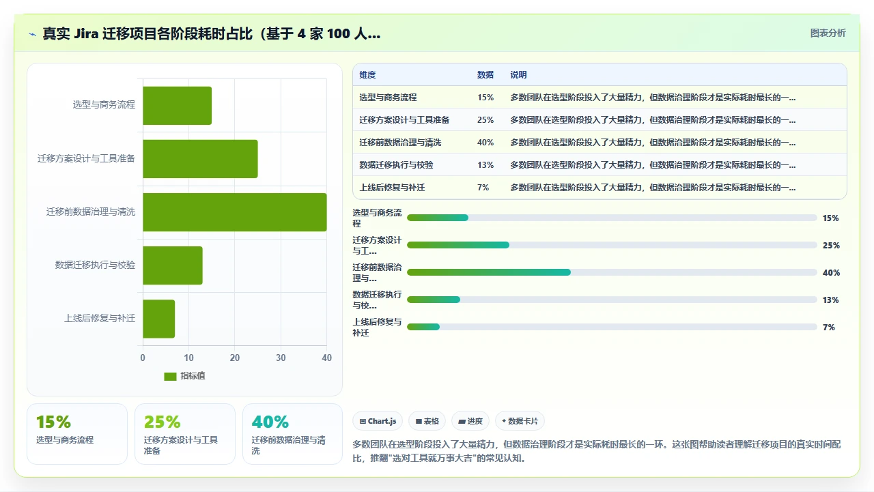
Task: Click the progress label 上线后修复与补迁
Action: tap(377, 328)
